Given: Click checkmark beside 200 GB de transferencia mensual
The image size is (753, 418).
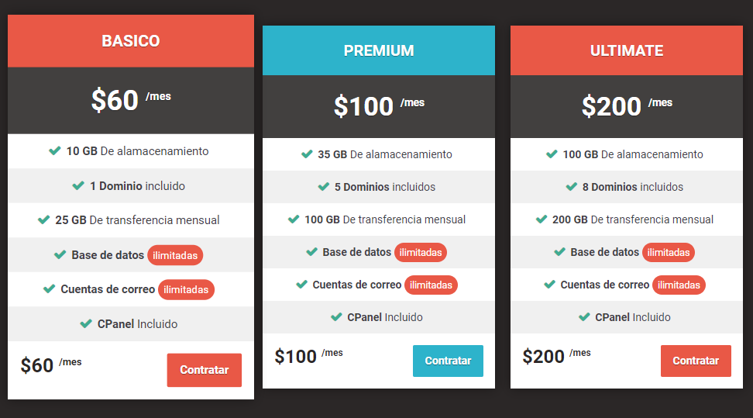Looking at the screenshot, I should click(x=542, y=219).
